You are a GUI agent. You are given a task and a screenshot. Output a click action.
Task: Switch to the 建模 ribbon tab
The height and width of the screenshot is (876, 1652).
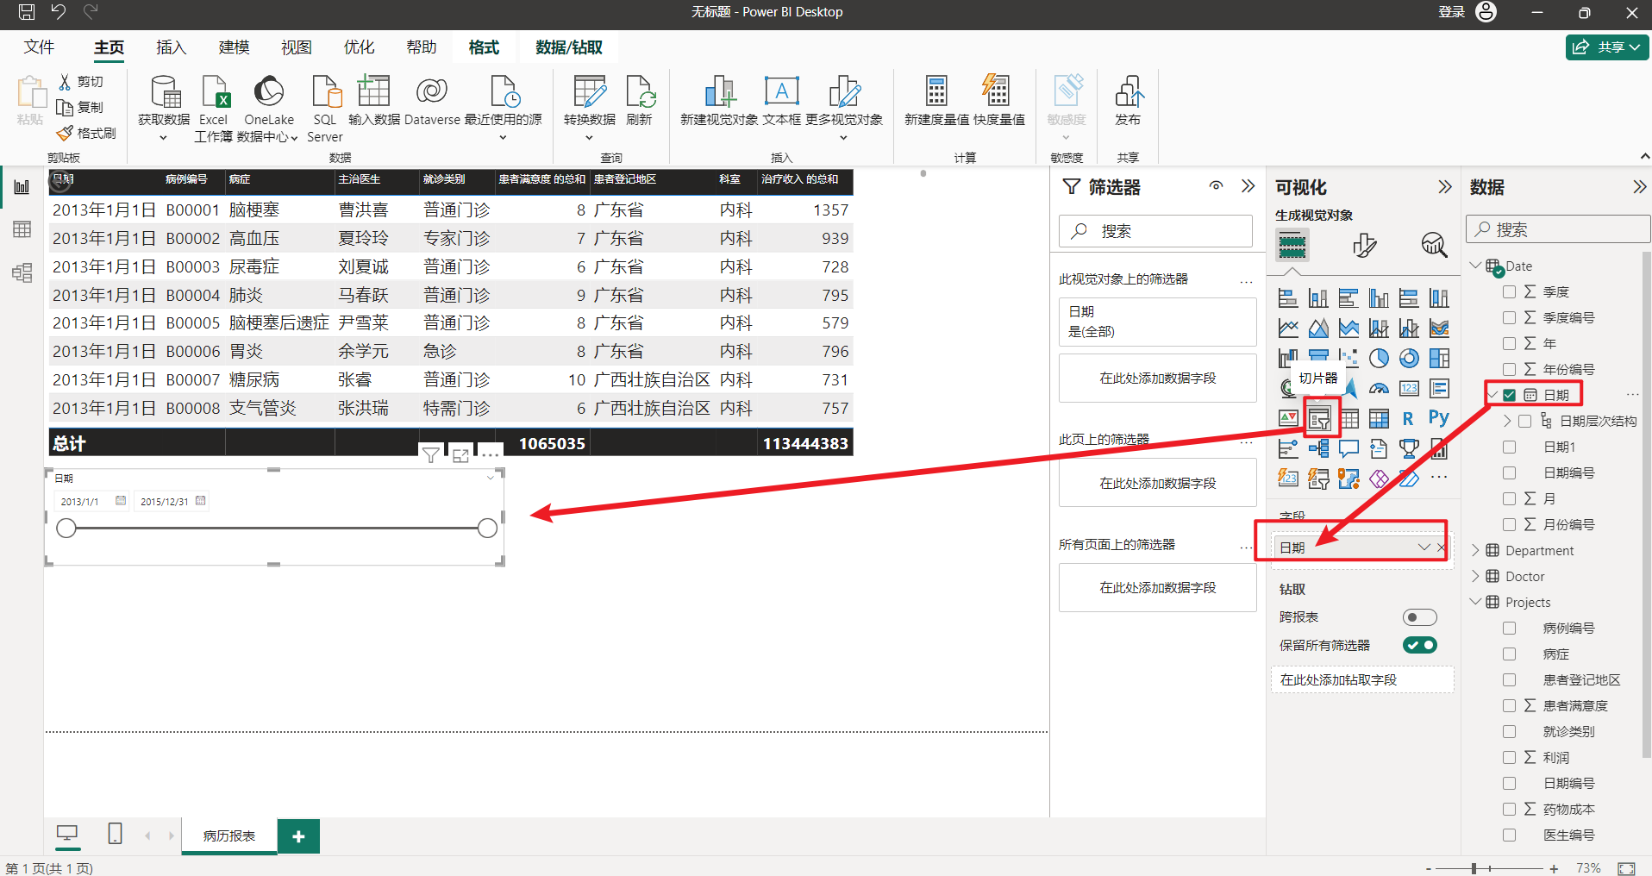[234, 47]
